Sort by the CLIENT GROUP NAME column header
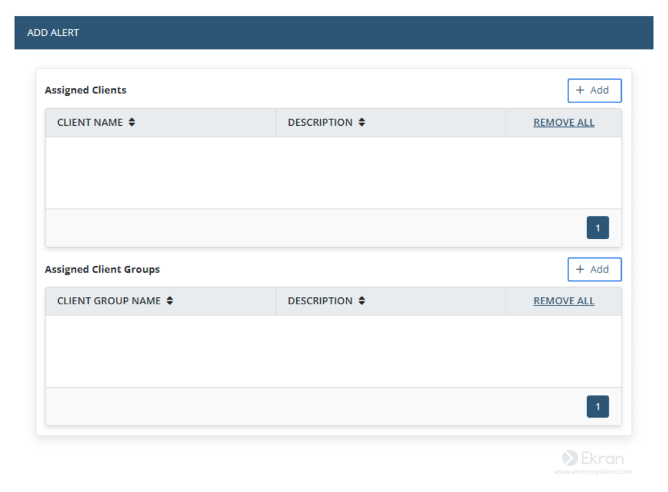Screen dimensions: 668x492 point(109,301)
